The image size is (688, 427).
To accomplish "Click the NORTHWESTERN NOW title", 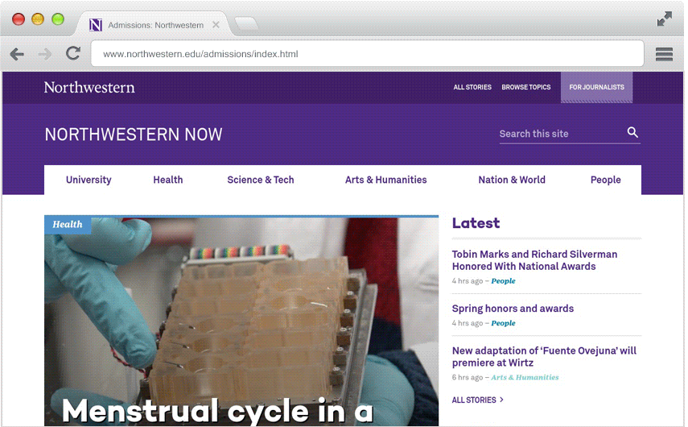I will tap(134, 135).
